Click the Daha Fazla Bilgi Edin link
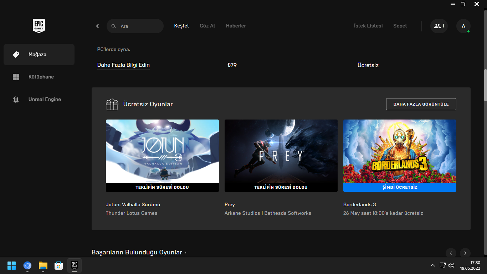This screenshot has height=274, width=487. (x=123, y=65)
